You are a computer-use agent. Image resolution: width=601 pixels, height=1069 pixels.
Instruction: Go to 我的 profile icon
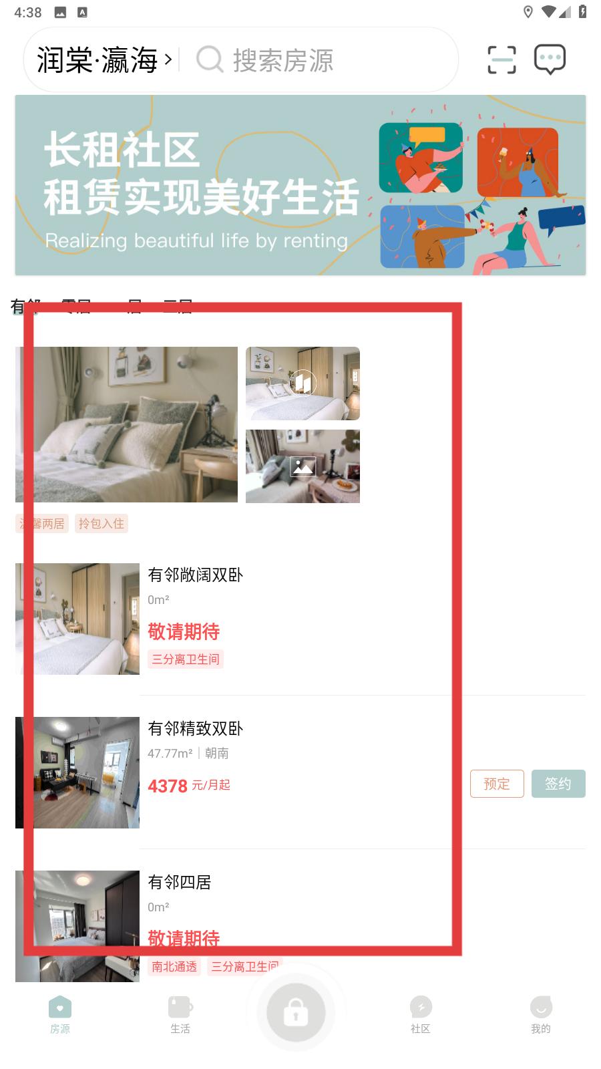tap(541, 1007)
